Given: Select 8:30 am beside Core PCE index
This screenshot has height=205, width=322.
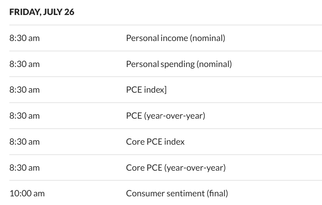Looking at the screenshot, I should point(25,142).
